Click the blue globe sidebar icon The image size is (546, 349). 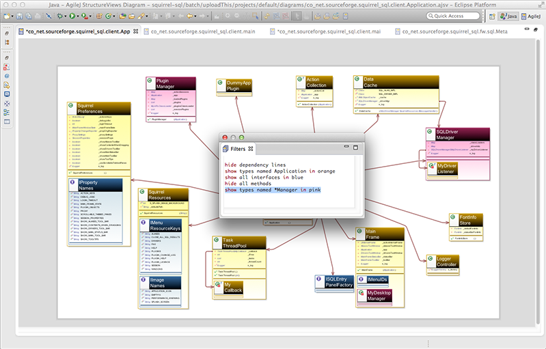coord(7,76)
